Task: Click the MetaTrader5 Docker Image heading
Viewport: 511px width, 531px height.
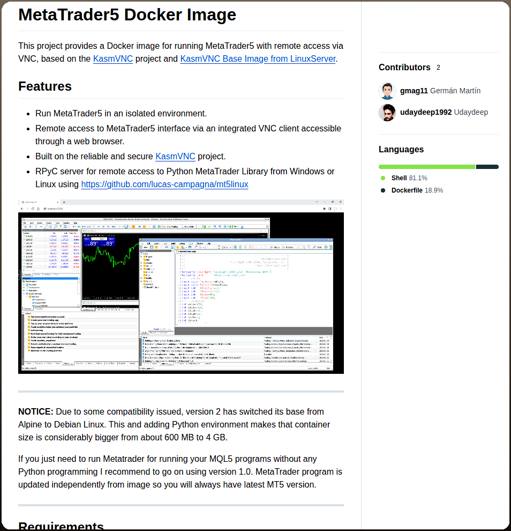Action: (127, 15)
